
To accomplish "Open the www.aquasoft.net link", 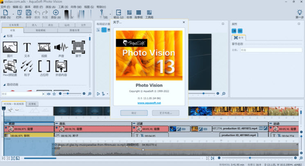I will [x=149, y=103].
